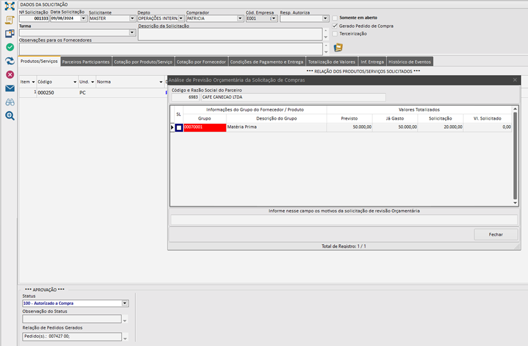Click the Nº Solicitação field 001333
Image resolution: width=528 pixels, height=346 pixels.
click(34, 18)
